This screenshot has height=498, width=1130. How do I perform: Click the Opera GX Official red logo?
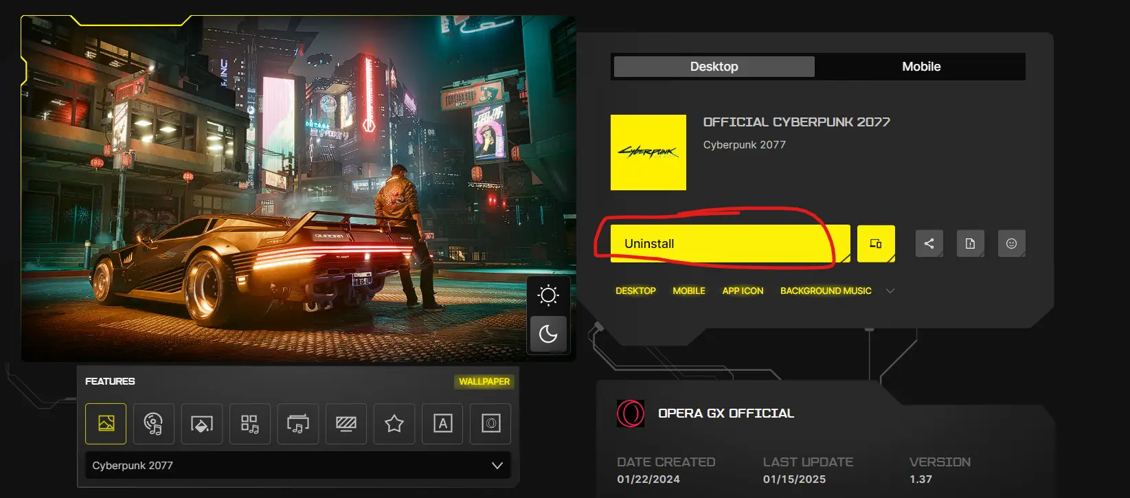point(631,414)
